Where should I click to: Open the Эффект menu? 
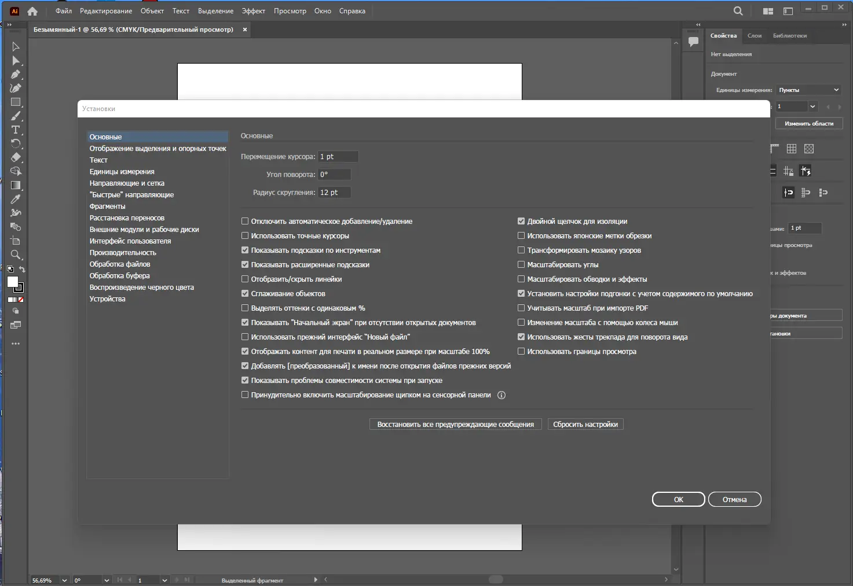click(254, 11)
